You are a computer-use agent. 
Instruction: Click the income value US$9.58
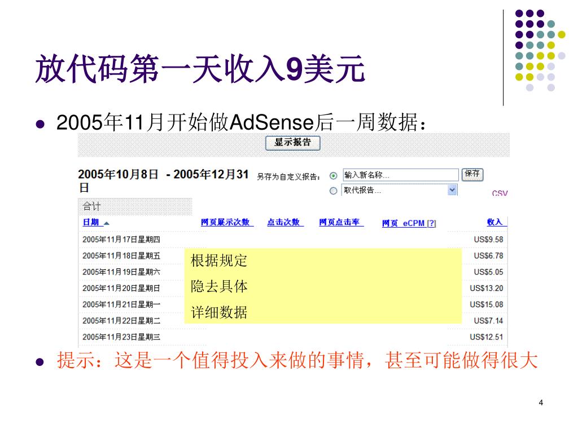coord(488,239)
